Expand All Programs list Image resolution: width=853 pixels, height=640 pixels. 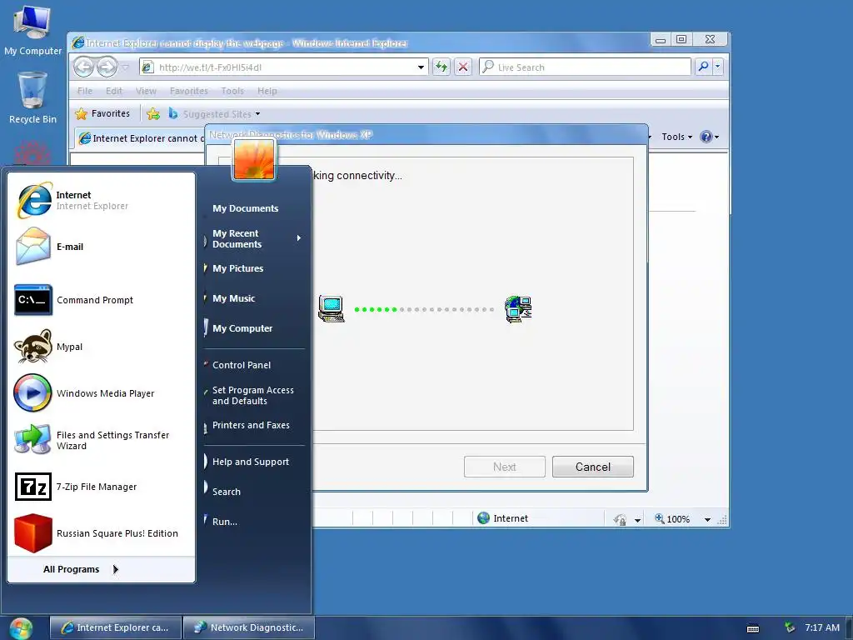pyautogui.click(x=81, y=569)
